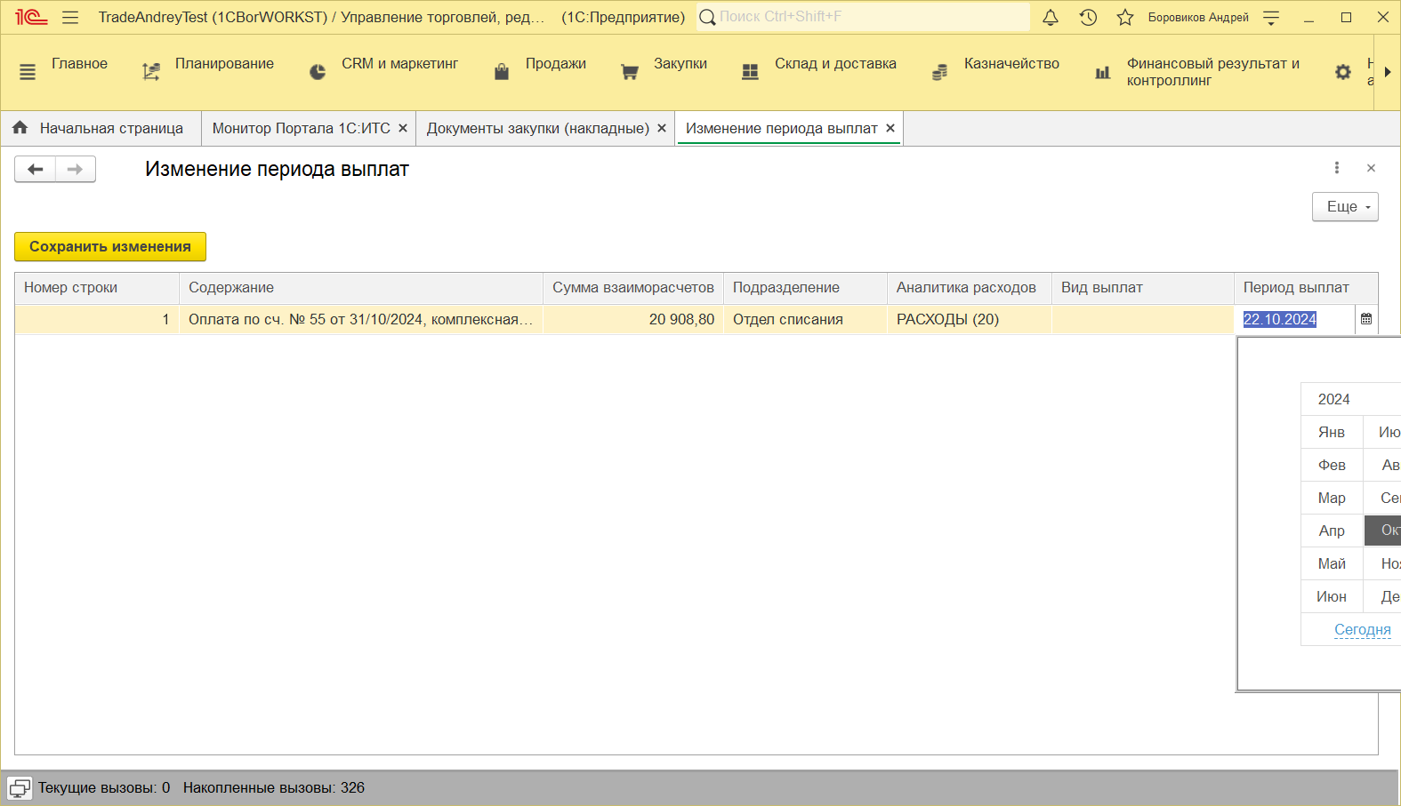Open the user panel settings dropdown

point(1271,18)
